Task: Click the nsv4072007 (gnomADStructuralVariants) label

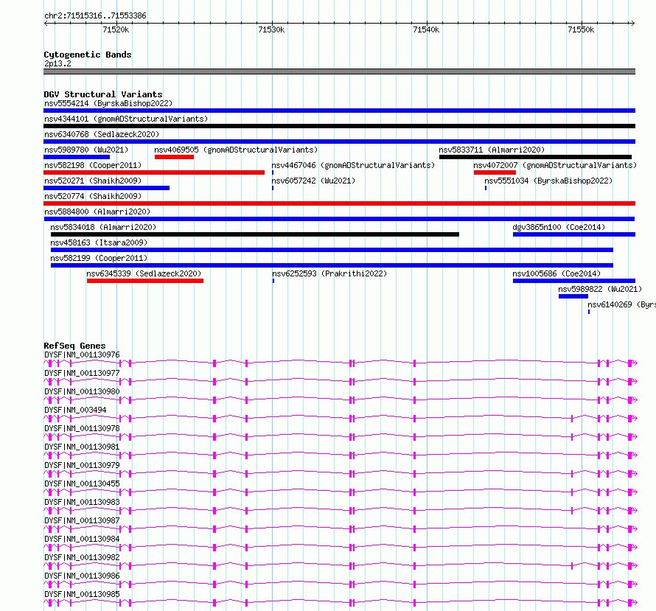Action: point(555,165)
